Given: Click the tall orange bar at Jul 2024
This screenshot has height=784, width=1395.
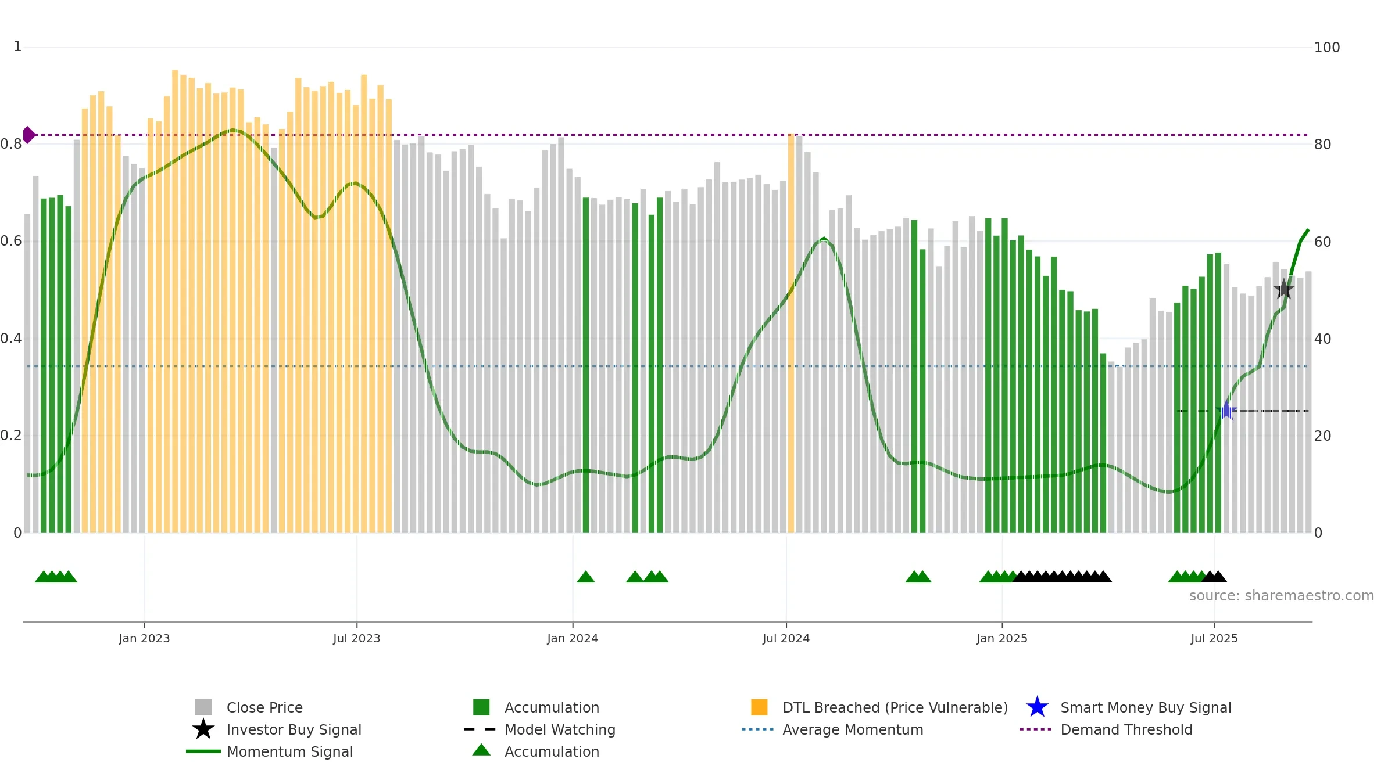Looking at the screenshot, I should pyautogui.click(x=791, y=333).
